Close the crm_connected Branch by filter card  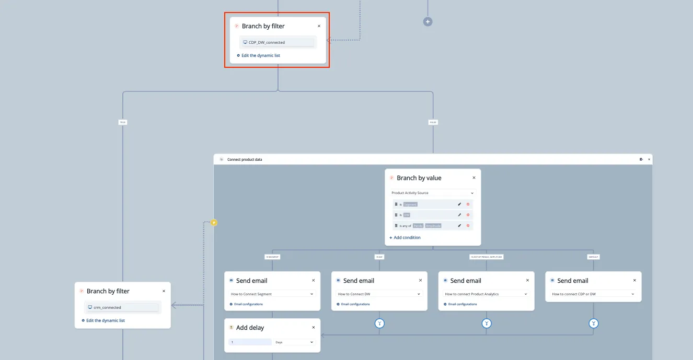[x=164, y=291]
